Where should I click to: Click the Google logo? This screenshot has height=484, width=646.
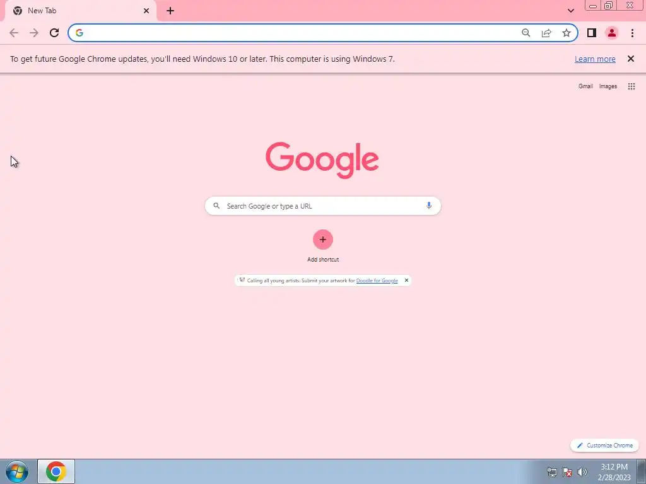point(322,160)
